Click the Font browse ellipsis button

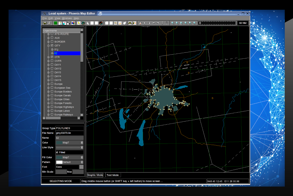pos(81,167)
